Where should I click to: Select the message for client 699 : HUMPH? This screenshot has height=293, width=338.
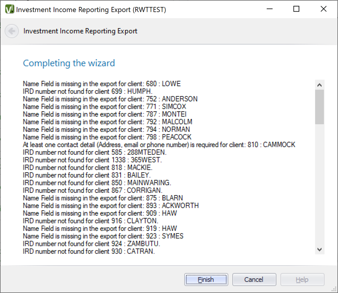88,91
